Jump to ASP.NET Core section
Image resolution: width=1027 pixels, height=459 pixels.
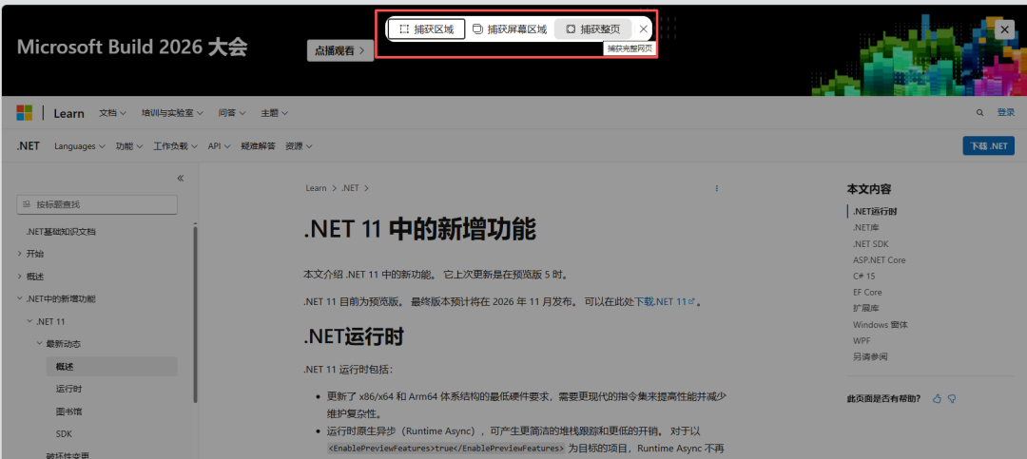tap(879, 260)
